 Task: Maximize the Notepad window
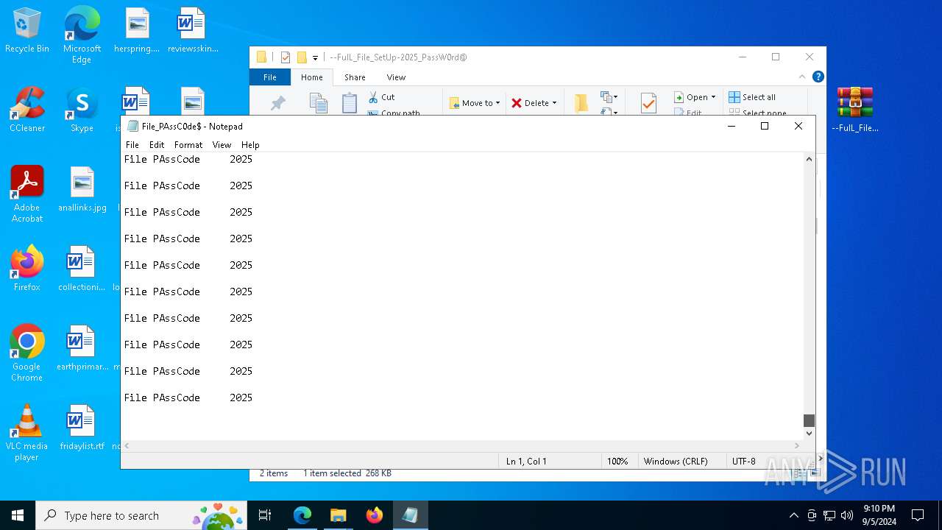click(x=765, y=126)
